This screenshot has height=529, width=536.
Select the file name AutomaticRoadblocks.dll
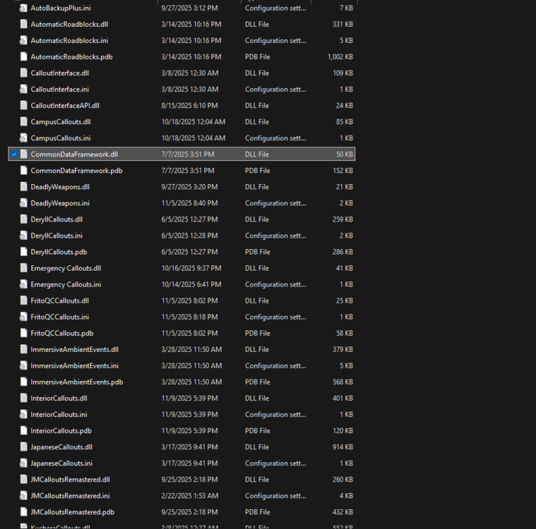pos(69,24)
